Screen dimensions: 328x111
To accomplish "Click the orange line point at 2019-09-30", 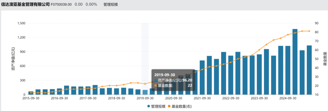I will pos(145,84).
